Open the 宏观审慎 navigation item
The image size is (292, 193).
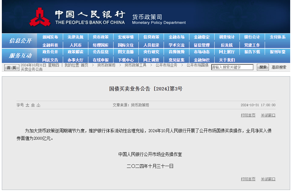point(126,37)
